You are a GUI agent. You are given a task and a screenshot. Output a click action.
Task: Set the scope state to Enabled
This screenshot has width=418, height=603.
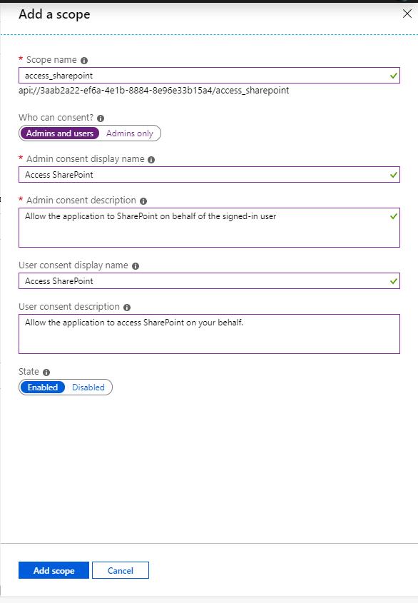(43, 387)
